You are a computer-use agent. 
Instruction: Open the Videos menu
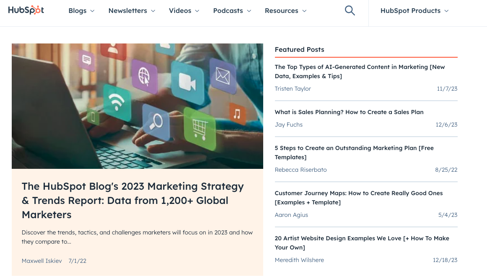pos(184,11)
